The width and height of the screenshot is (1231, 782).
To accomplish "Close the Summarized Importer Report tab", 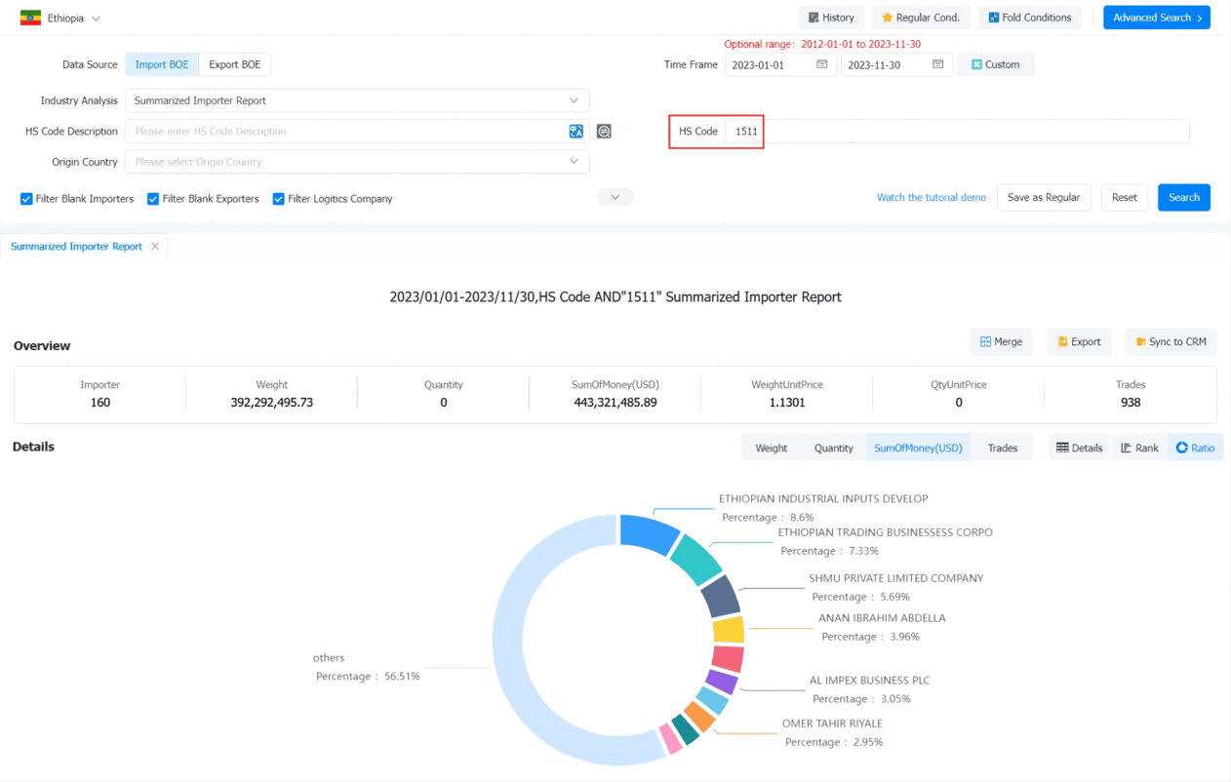I will pyautogui.click(x=154, y=247).
